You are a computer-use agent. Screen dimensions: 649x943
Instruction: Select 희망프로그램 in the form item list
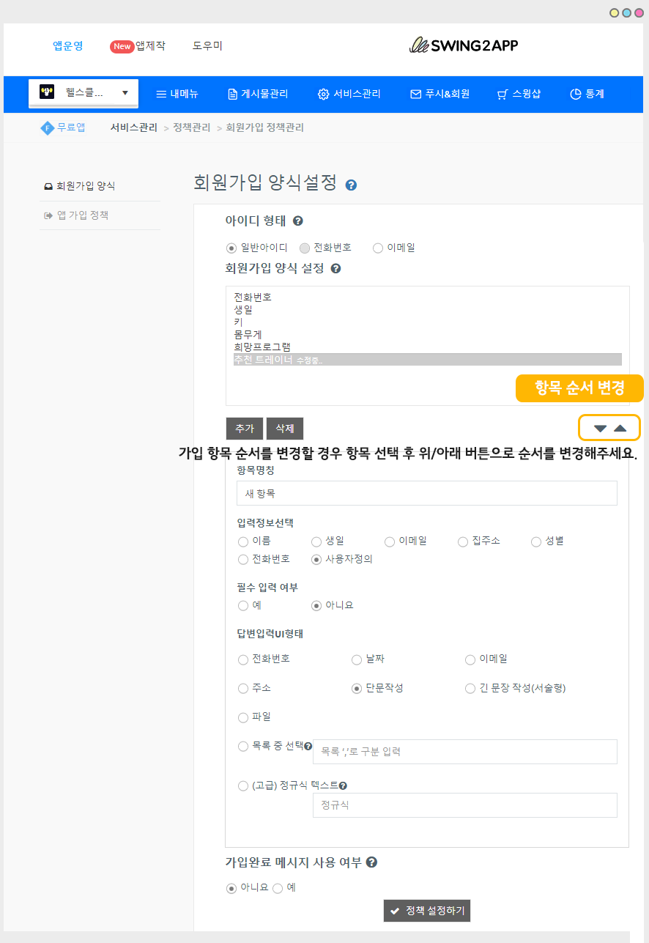tap(262, 347)
